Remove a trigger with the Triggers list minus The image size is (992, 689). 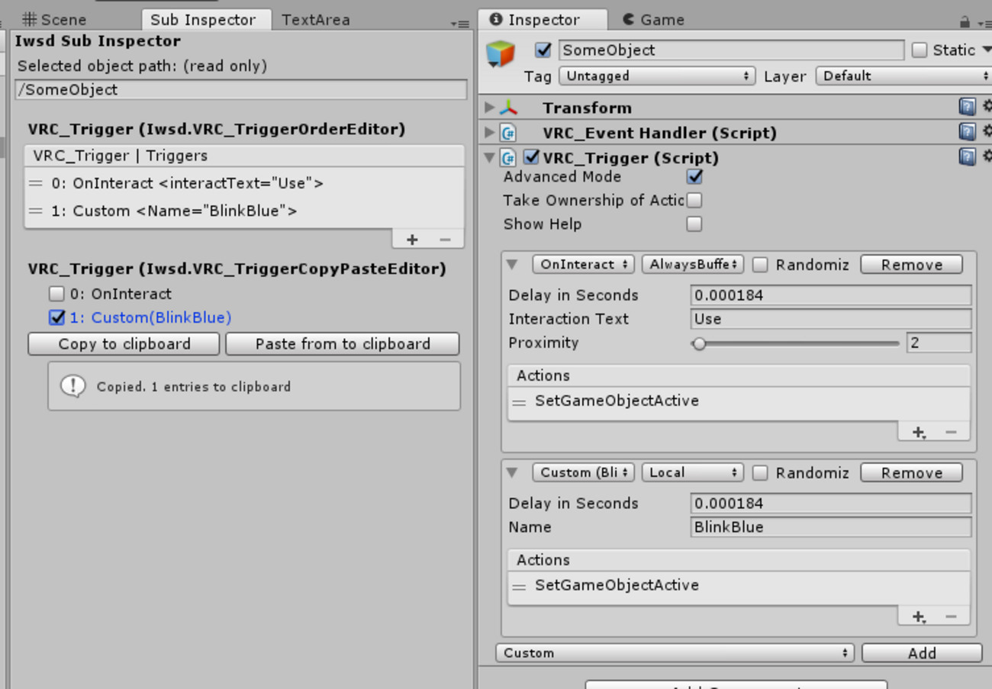[446, 240]
